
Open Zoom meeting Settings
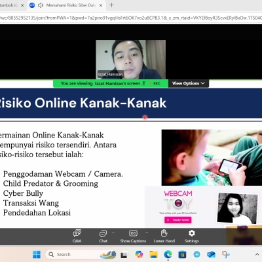point(191,236)
